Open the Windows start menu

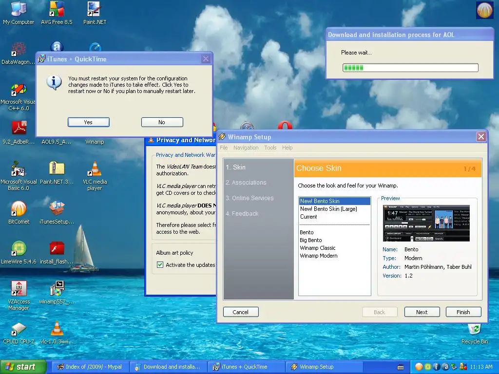pos(23,367)
